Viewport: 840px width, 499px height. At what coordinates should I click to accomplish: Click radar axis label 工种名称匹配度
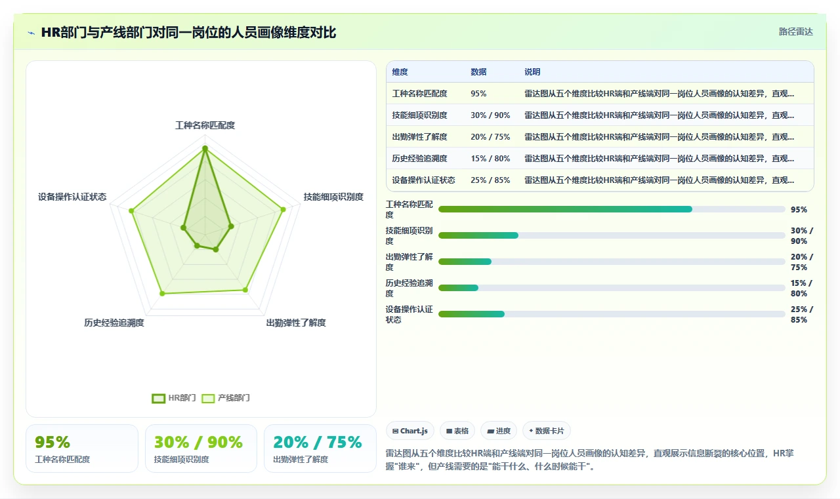point(205,125)
